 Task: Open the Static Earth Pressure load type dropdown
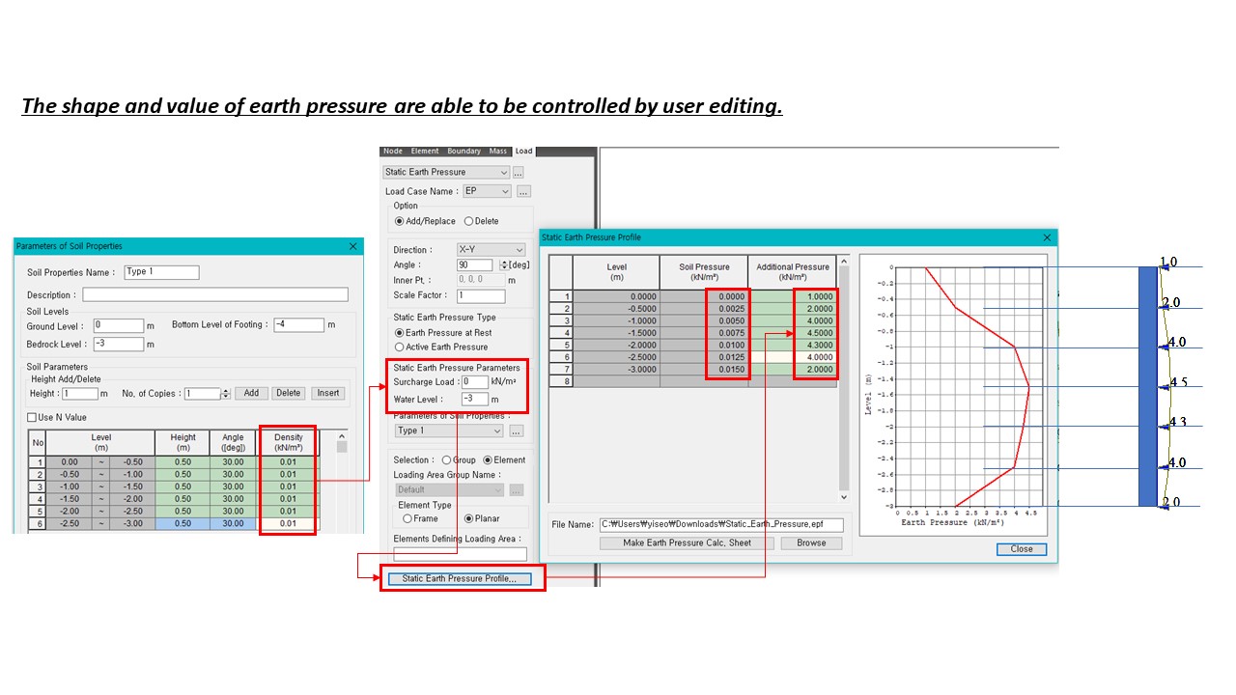coord(446,172)
